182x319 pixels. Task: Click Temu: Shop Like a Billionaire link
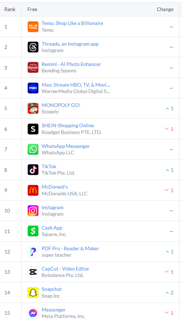click(x=73, y=23)
